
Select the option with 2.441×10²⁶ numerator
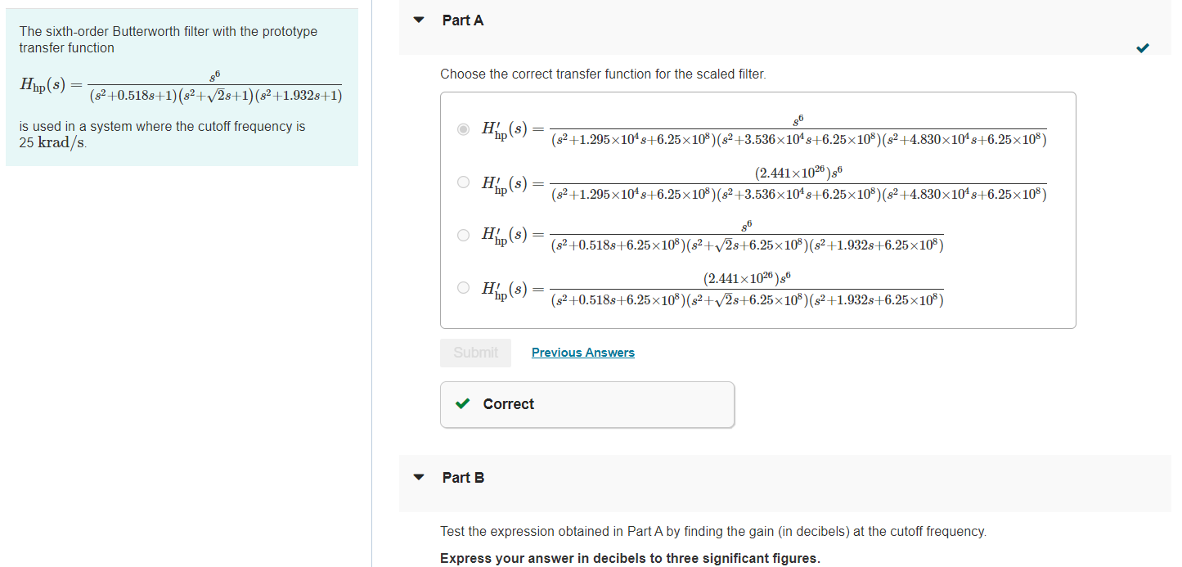[x=463, y=182]
